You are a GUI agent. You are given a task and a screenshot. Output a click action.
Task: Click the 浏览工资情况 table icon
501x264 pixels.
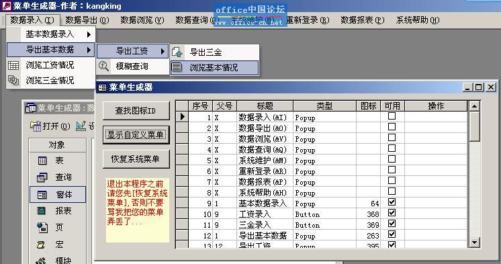[13, 65]
